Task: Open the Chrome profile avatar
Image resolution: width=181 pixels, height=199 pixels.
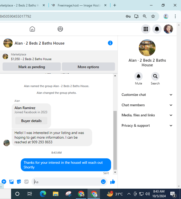Action: 166,16
